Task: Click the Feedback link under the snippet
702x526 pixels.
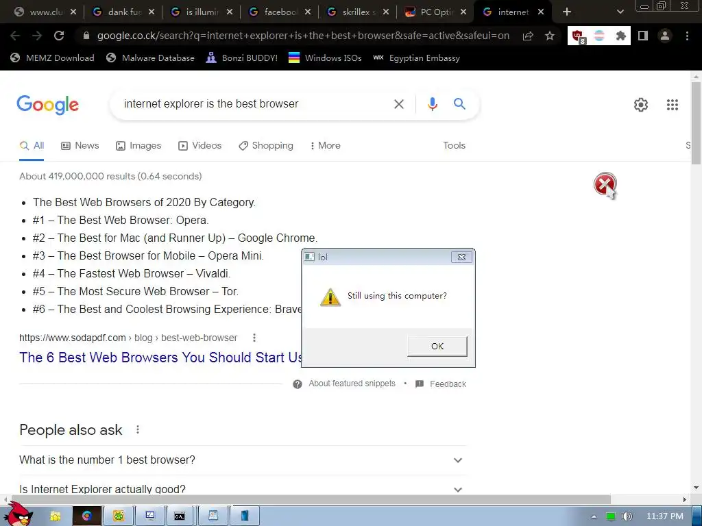Action: click(x=441, y=384)
